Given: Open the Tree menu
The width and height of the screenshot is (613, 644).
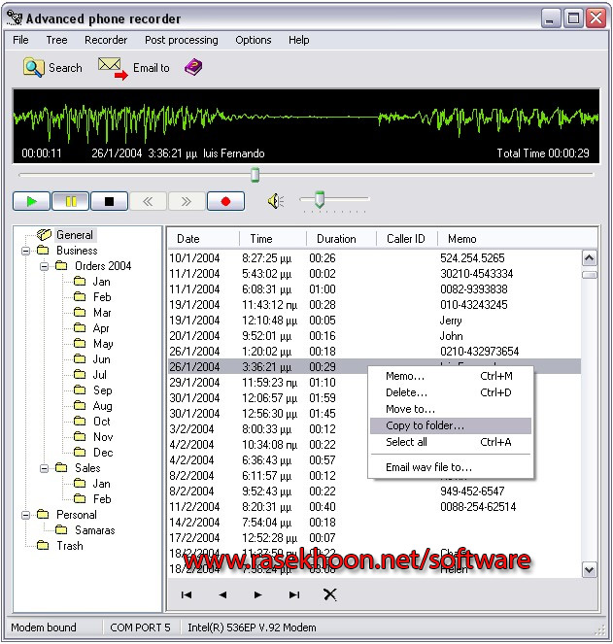Looking at the screenshot, I should [56, 40].
